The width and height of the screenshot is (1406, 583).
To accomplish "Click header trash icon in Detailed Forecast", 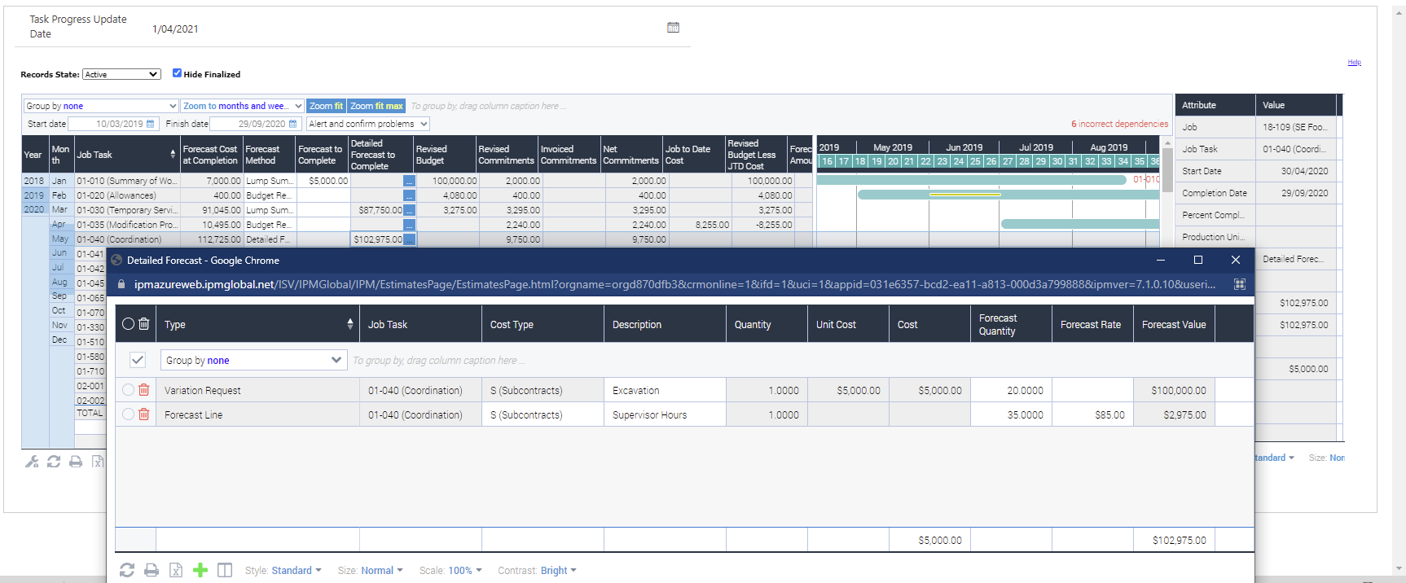I will click(144, 324).
